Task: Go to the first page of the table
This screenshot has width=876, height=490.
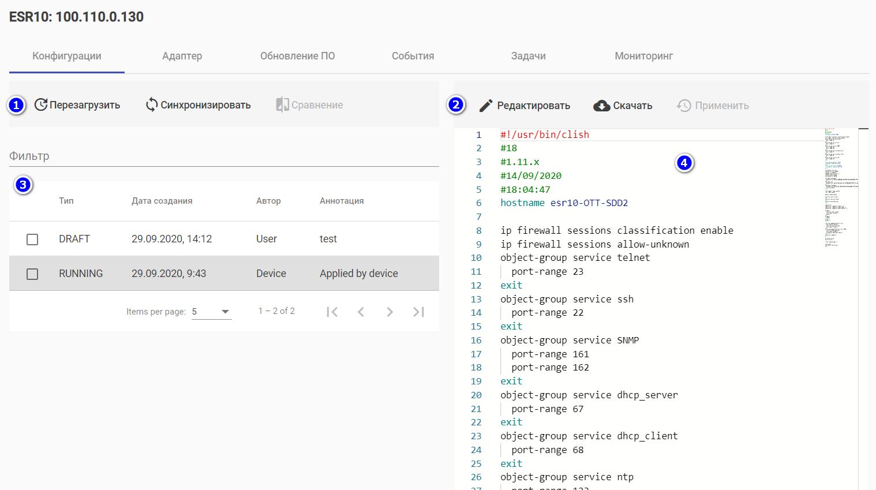Action: pyautogui.click(x=332, y=312)
